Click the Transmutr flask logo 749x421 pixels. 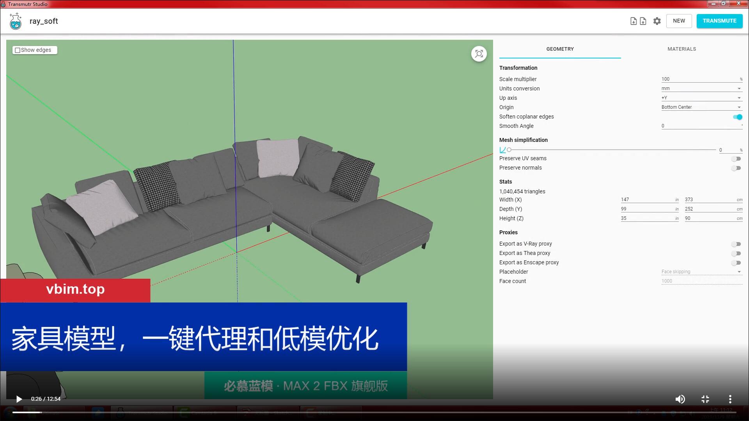16,21
